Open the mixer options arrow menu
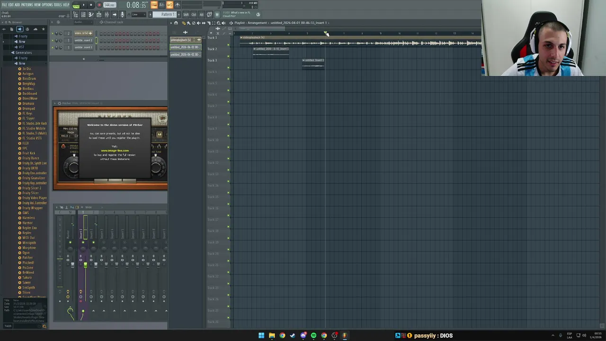This screenshot has width=606, height=341. [x=56, y=207]
